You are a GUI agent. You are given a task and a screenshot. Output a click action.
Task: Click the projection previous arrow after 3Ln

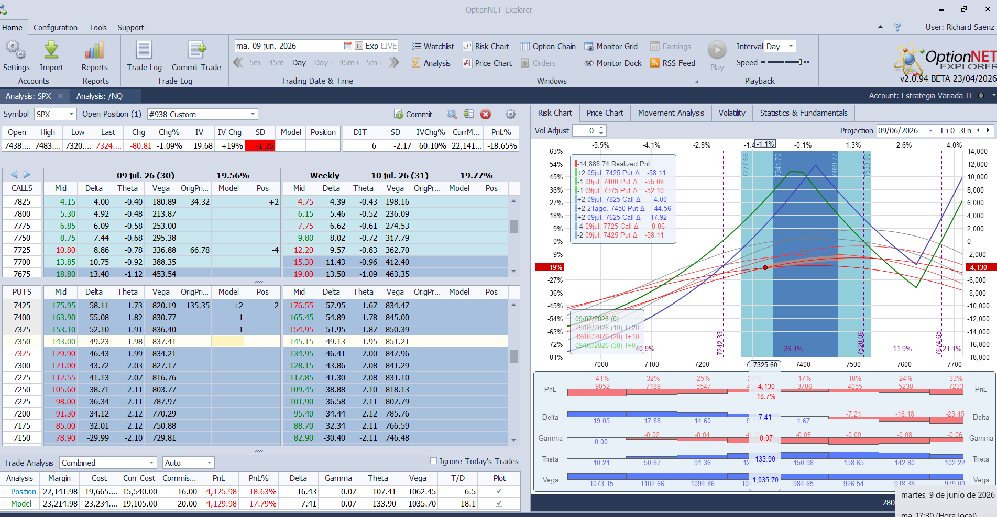click(978, 131)
